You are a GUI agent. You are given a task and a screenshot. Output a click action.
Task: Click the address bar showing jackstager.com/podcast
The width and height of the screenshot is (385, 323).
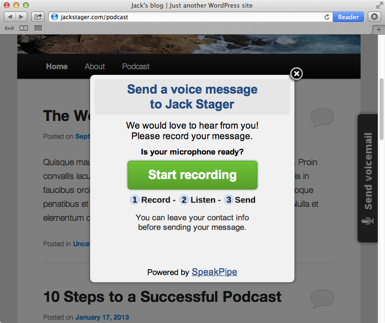[187, 17]
